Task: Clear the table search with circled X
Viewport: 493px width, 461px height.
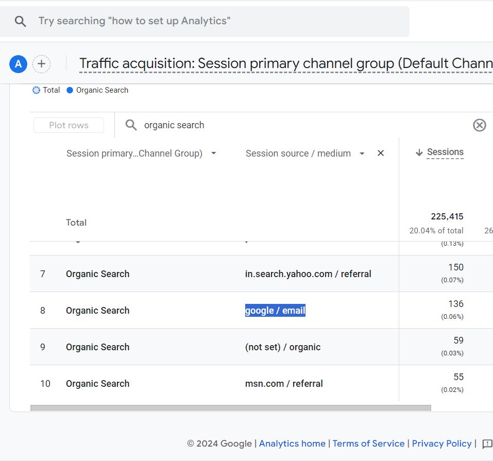Action: pyautogui.click(x=480, y=125)
